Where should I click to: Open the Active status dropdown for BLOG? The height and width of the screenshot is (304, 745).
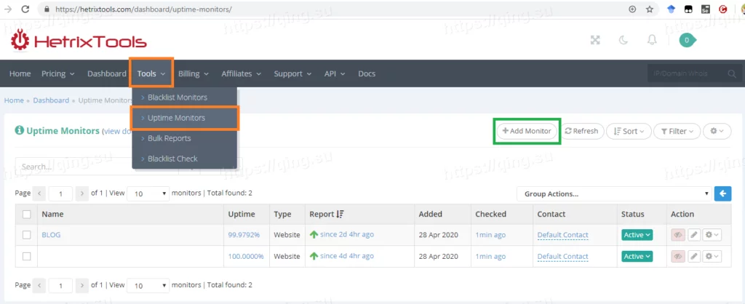[x=637, y=235]
